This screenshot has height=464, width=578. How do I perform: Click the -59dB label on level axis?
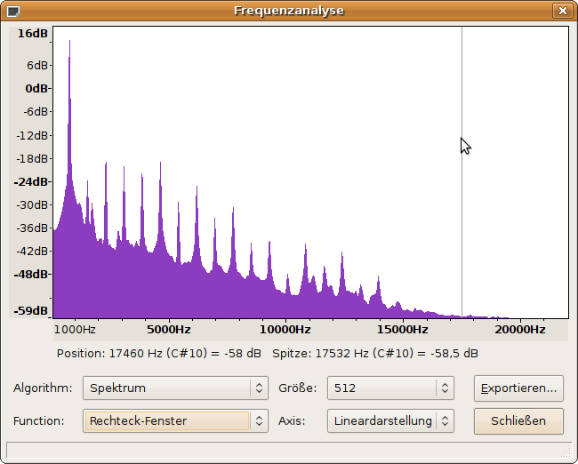pyautogui.click(x=31, y=311)
